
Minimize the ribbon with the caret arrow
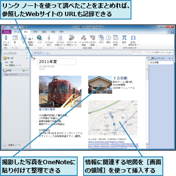[169, 32]
